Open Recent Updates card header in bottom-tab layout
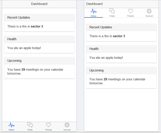The image size is (161, 133). pyautogui.click(x=39, y=18)
